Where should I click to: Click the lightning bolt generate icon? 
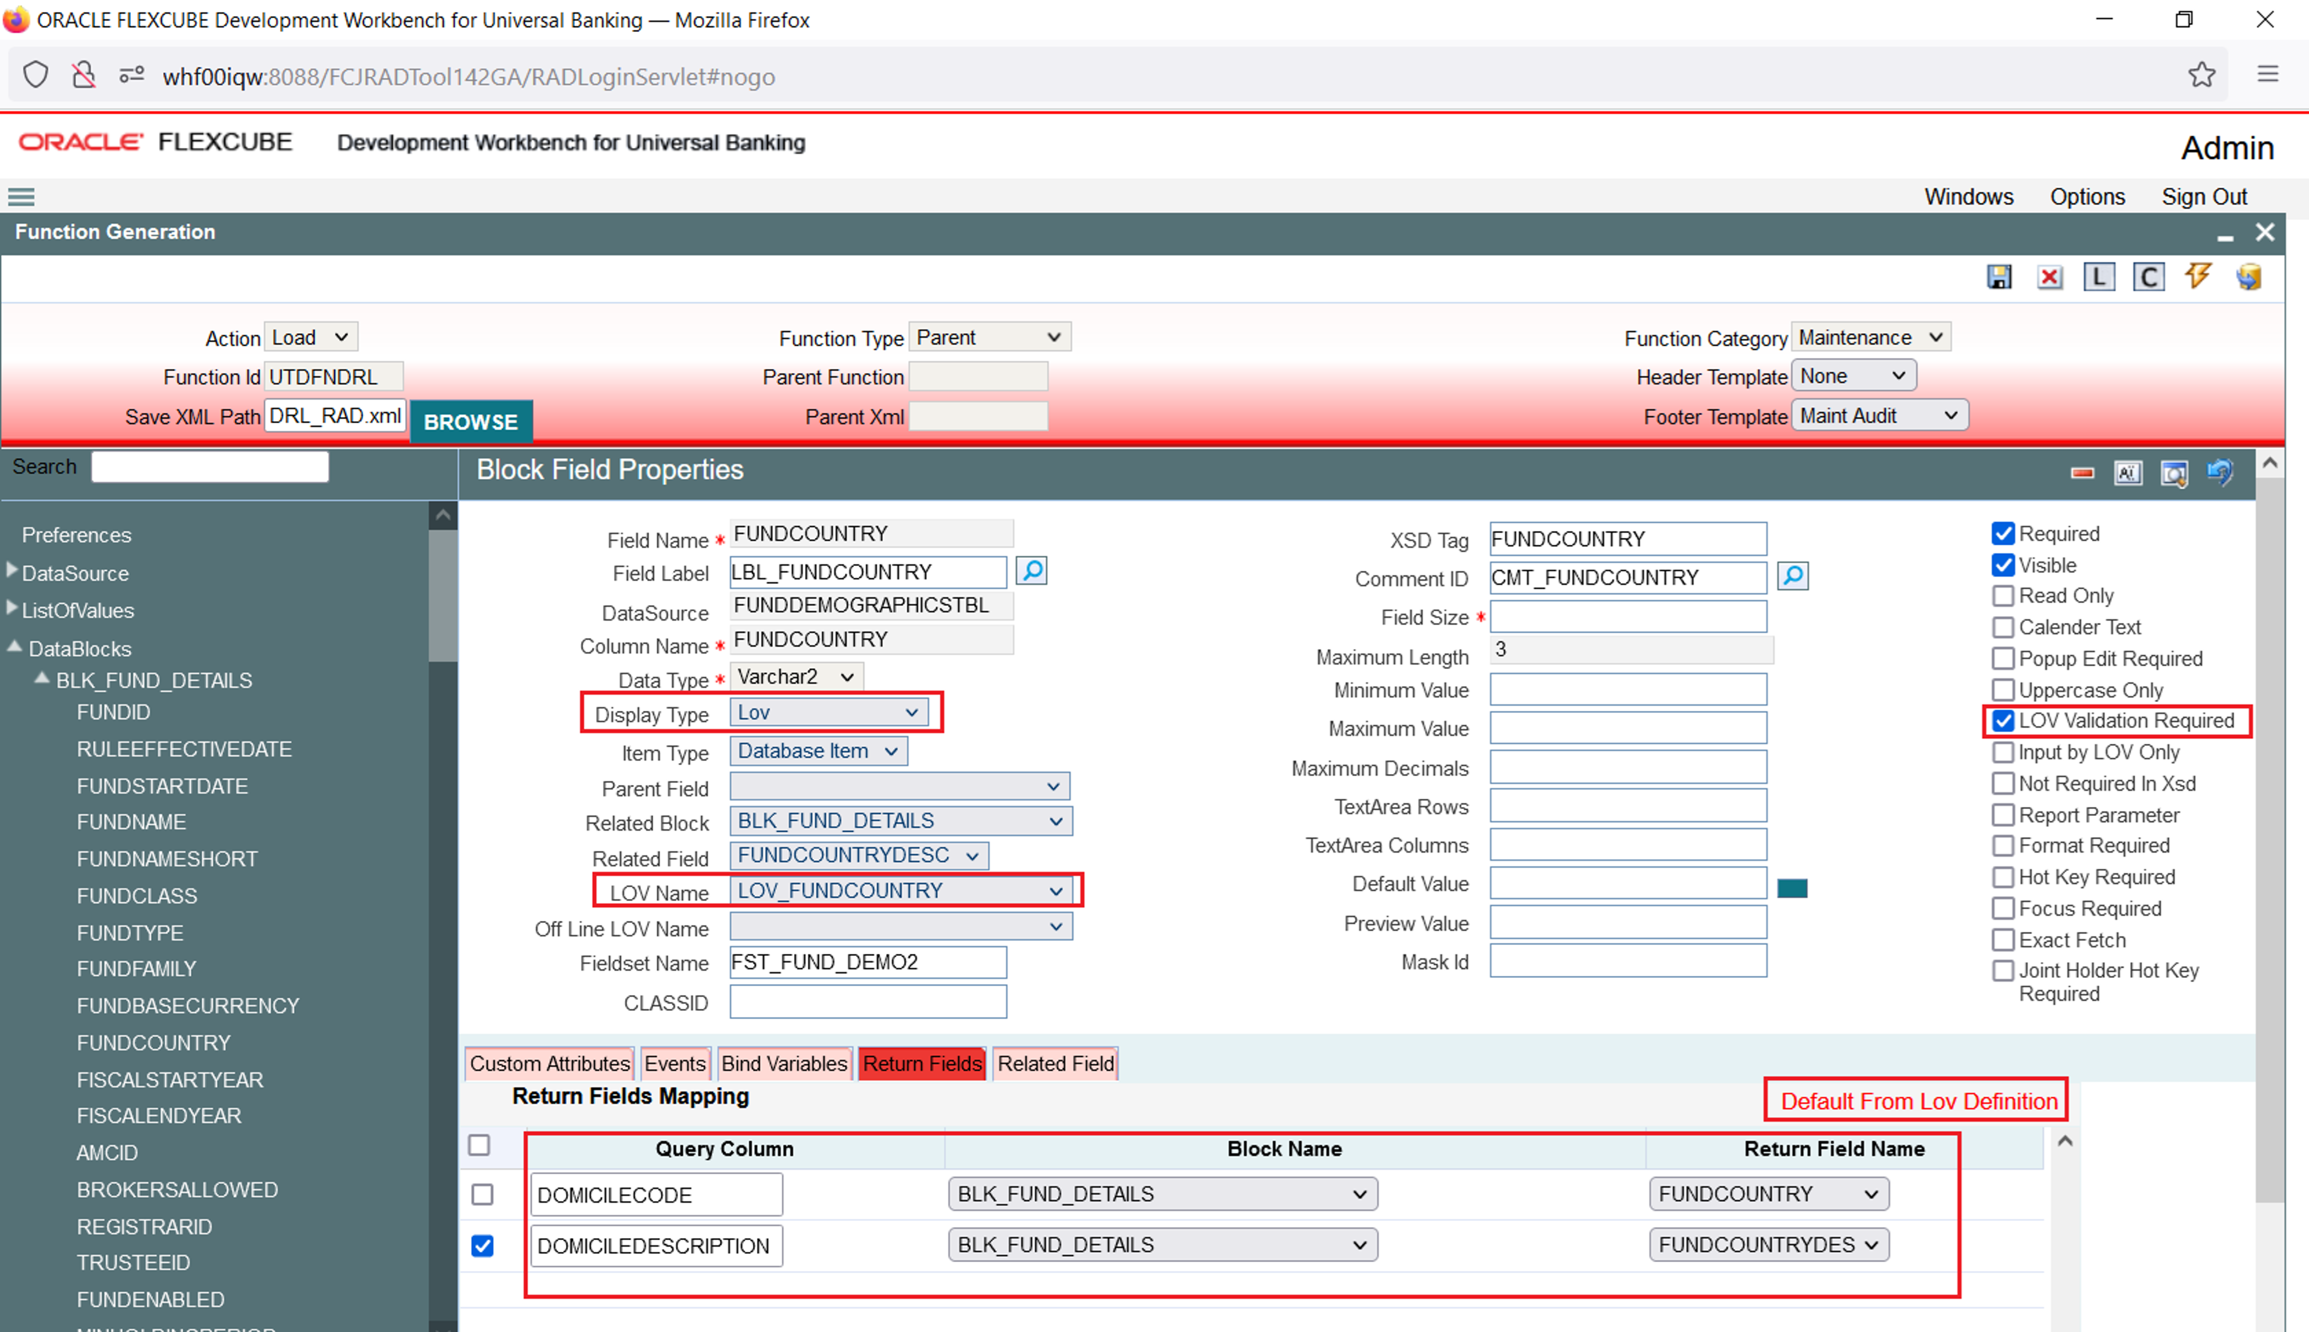click(x=2197, y=275)
